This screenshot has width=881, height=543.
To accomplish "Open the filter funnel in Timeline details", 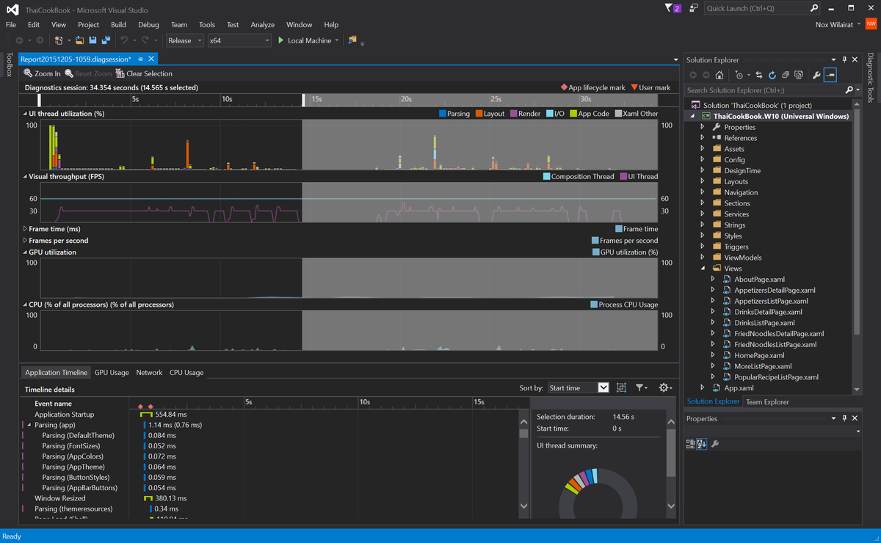I will click(x=641, y=387).
